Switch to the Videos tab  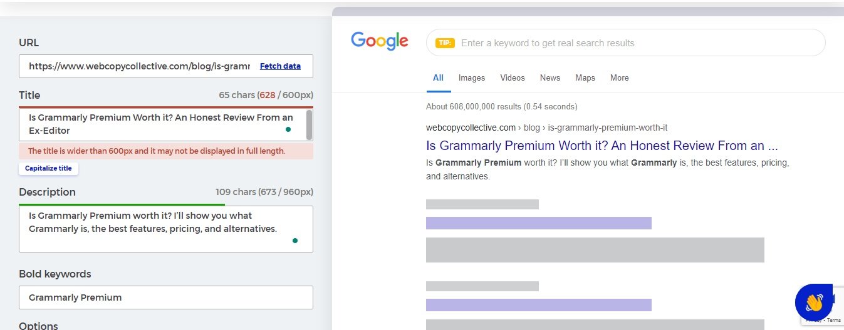513,77
